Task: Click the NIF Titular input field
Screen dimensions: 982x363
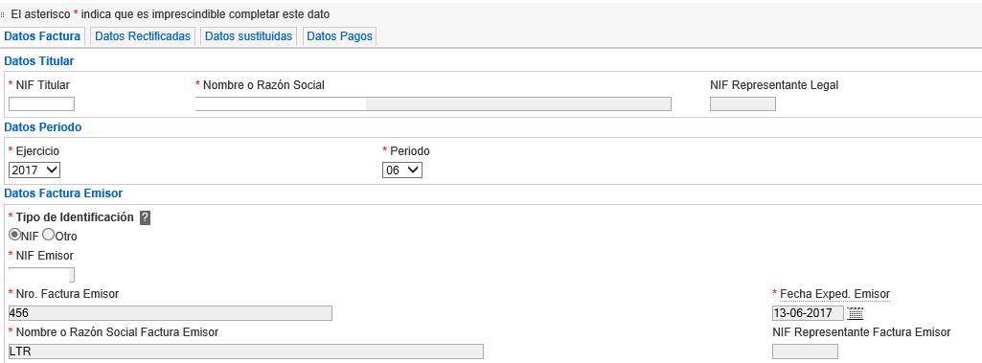Action: [41, 103]
